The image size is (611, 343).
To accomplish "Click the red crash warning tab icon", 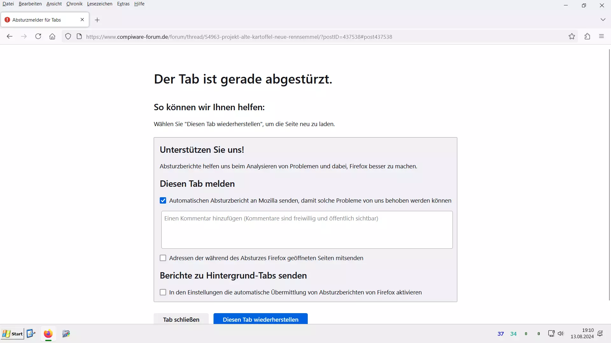I will point(7,20).
